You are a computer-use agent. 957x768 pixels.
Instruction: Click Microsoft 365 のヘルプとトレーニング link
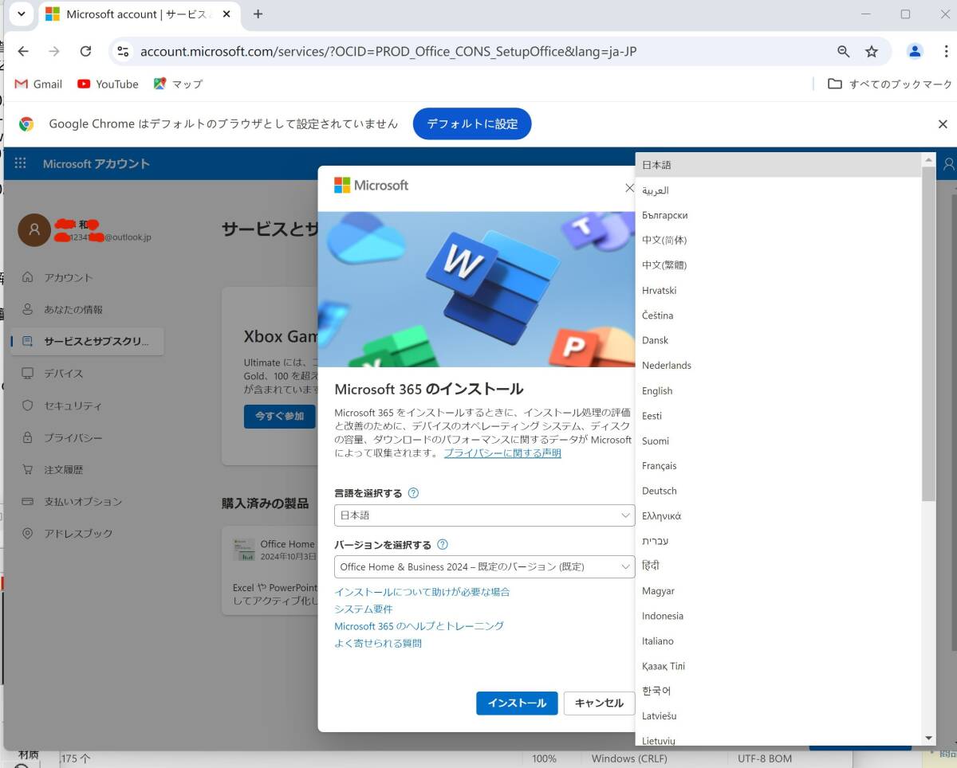(x=419, y=626)
